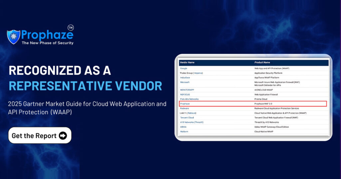The height and width of the screenshot is (179, 341).
Task: Open the UBIKA vendor link
Action: click(x=183, y=127)
